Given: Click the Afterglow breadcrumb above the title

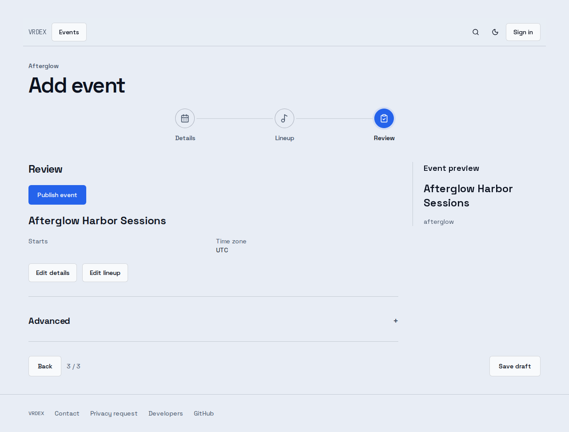Looking at the screenshot, I should pyautogui.click(x=44, y=66).
